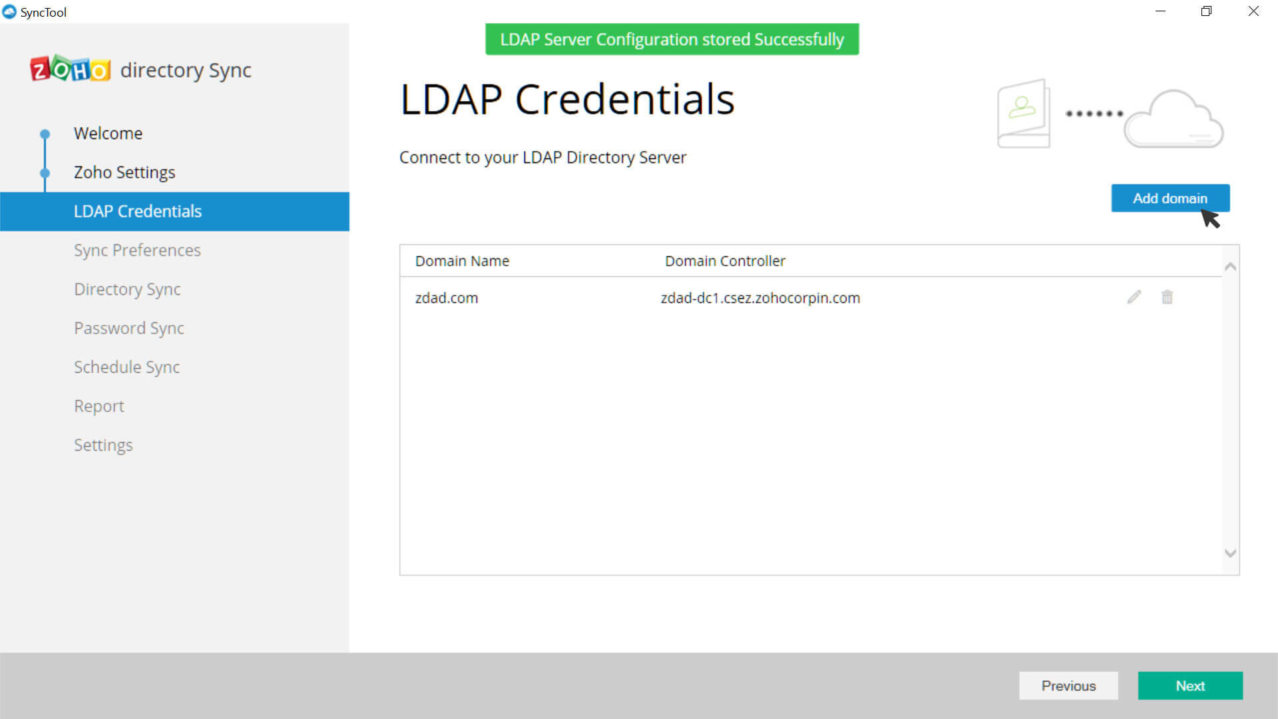This screenshot has height=719, width=1278.
Task: Click the cloud illustration icon
Action: (1173, 119)
